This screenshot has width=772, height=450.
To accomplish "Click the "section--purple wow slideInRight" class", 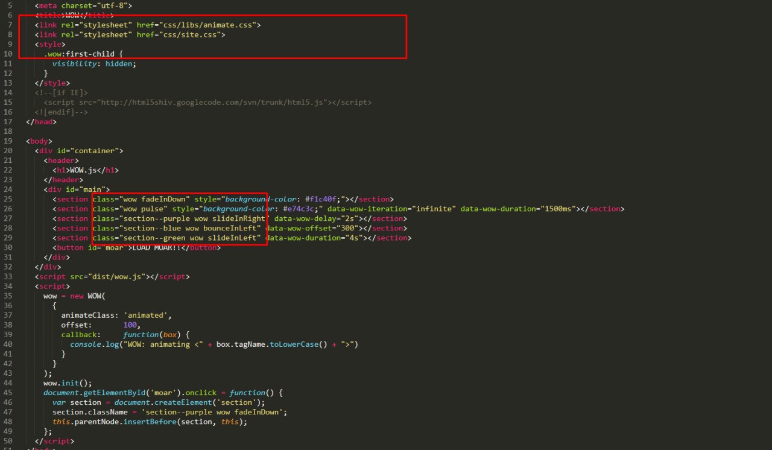I will [x=194, y=218].
